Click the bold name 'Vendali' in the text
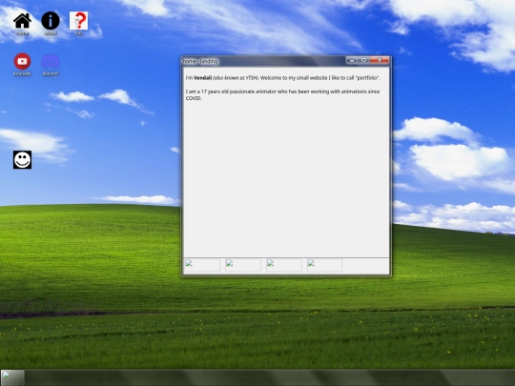515x386 pixels. coord(202,78)
